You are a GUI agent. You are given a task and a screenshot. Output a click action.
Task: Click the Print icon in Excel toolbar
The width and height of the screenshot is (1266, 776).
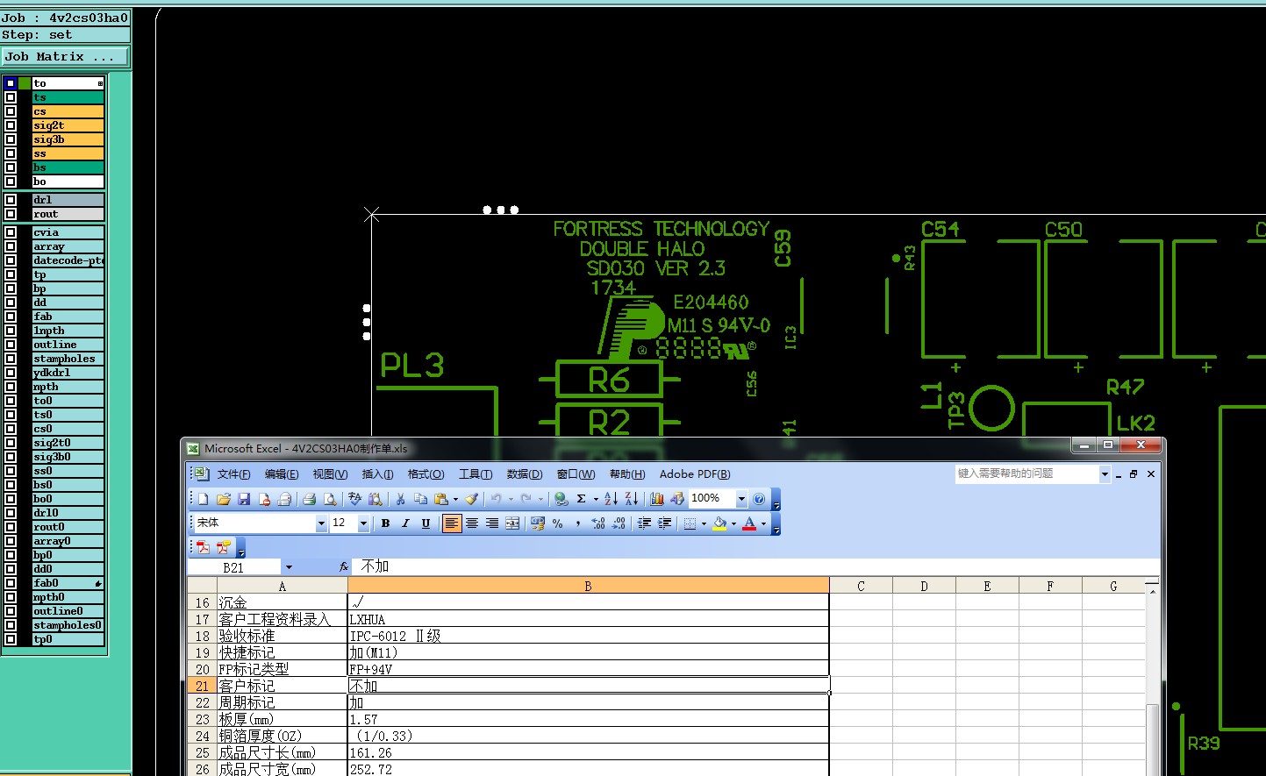(309, 499)
